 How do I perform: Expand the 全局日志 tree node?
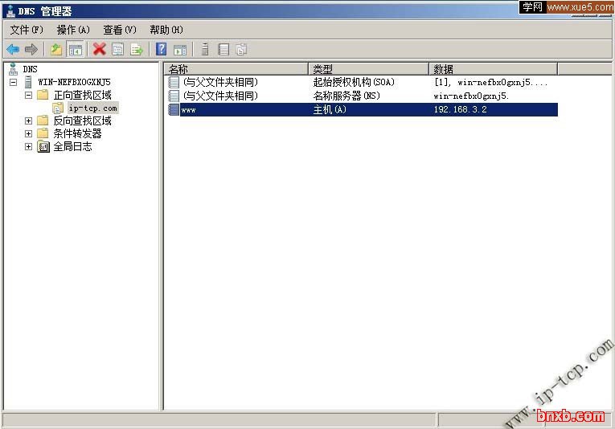click(x=28, y=146)
